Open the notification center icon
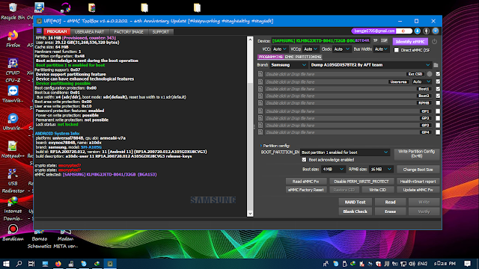The width and height of the screenshot is (479, 269). 467,264
